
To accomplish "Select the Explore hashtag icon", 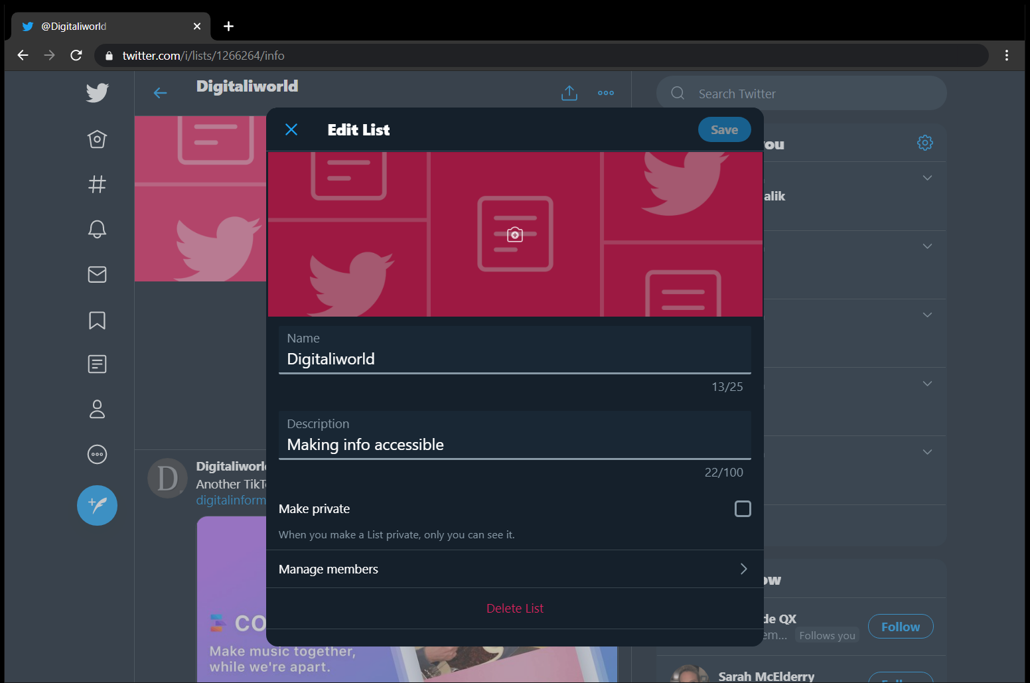I will tap(97, 185).
